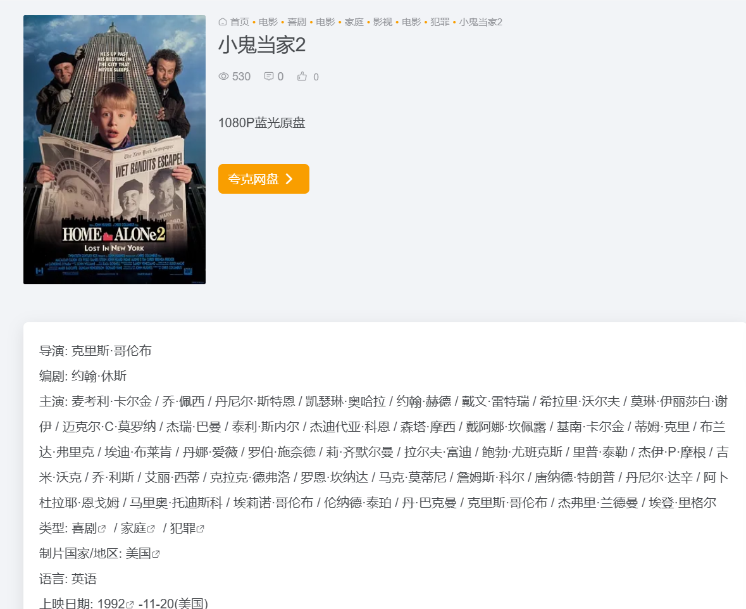Click the 美国 country link

pos(139,553)
